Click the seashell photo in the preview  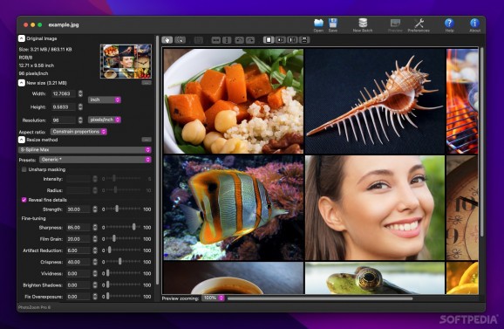374,101
